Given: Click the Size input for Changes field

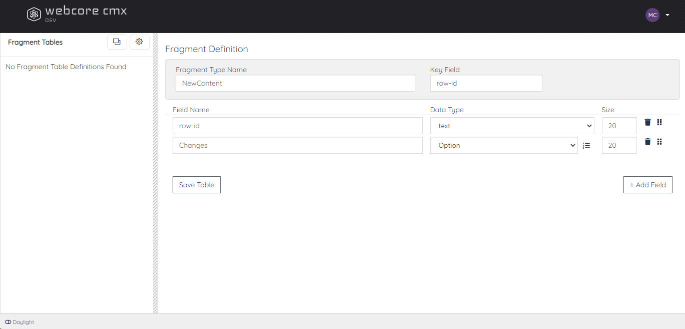Looking at the screenshot, I should [x=619, y=145].
